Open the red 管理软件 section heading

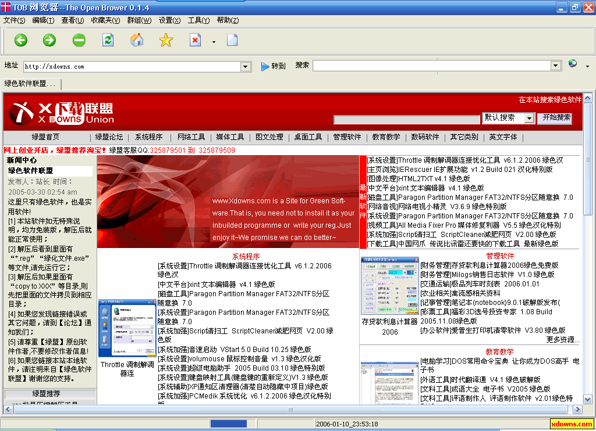coord(500,256)
